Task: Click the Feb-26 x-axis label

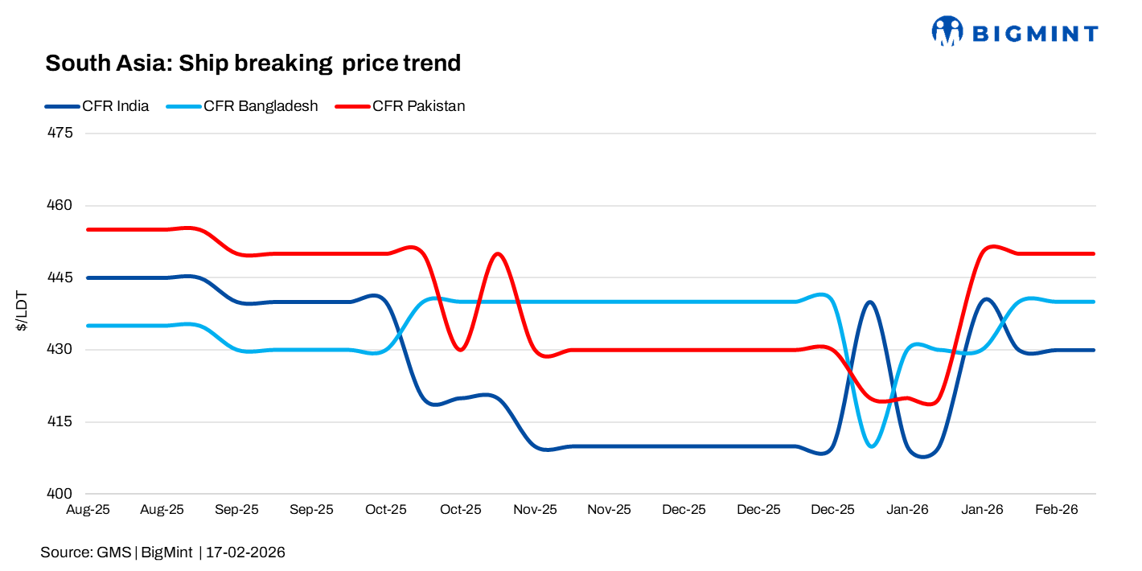Action: click(1056, 510)
